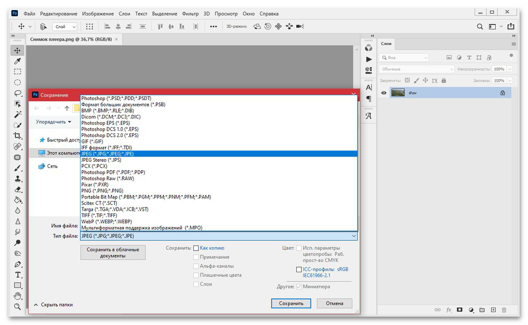
Task: Toggle the 'Альфа-каналы' checkbox
Action: coord(196,266)
